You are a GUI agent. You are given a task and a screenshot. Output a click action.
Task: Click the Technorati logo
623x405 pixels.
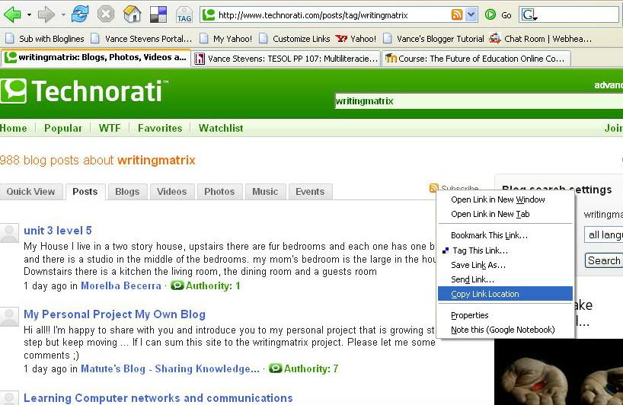[x=85, y=91]
